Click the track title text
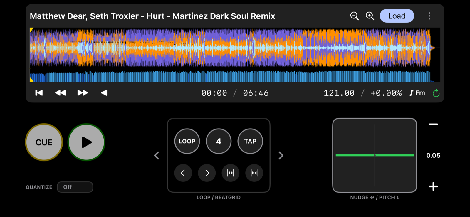 (152, 16)
